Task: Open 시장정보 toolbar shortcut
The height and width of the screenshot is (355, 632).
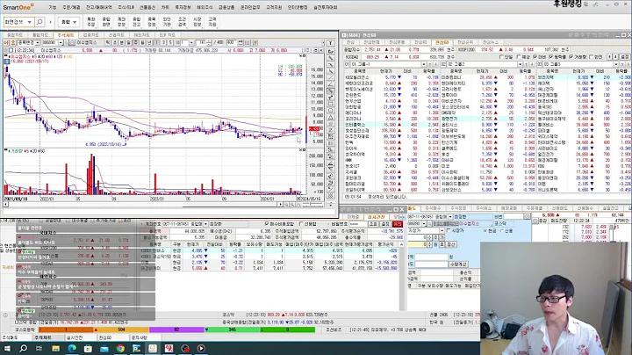Action: pos(197,22)
